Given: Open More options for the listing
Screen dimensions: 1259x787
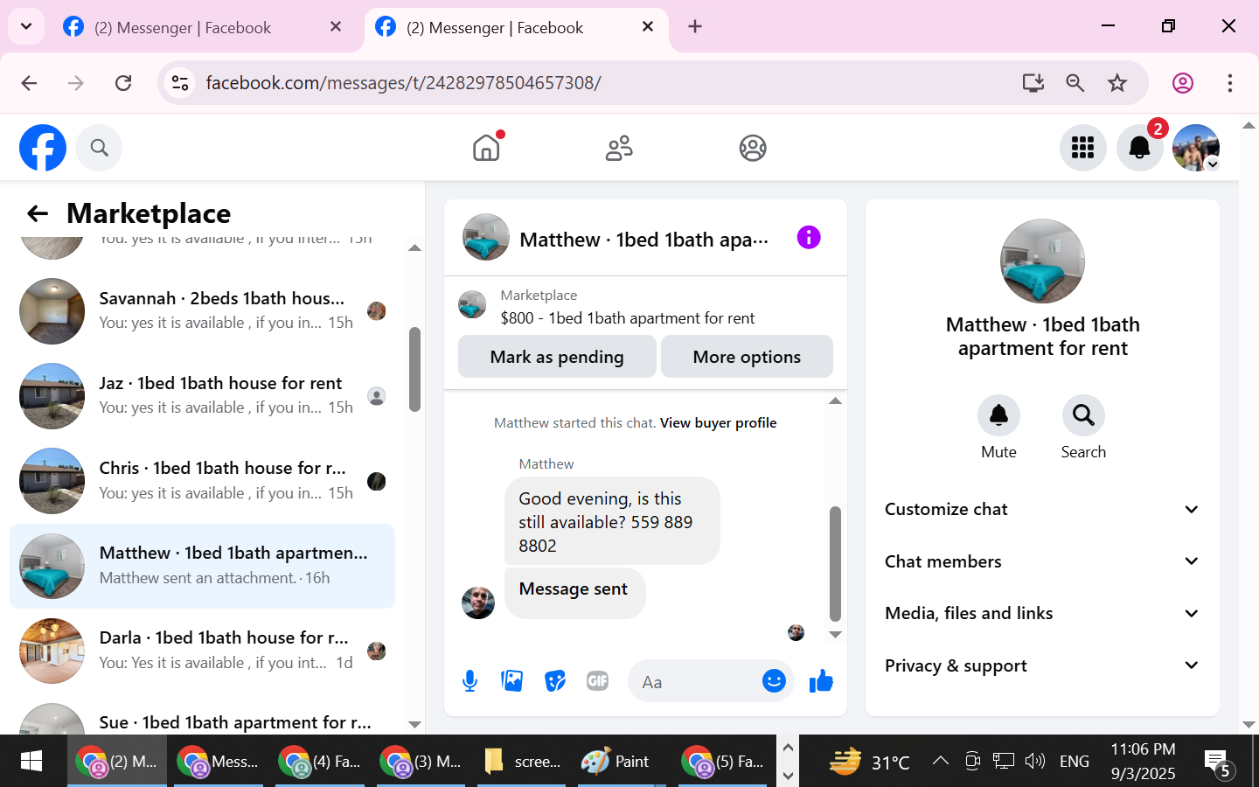Looking at the screenshot, I should coord(747,357).
